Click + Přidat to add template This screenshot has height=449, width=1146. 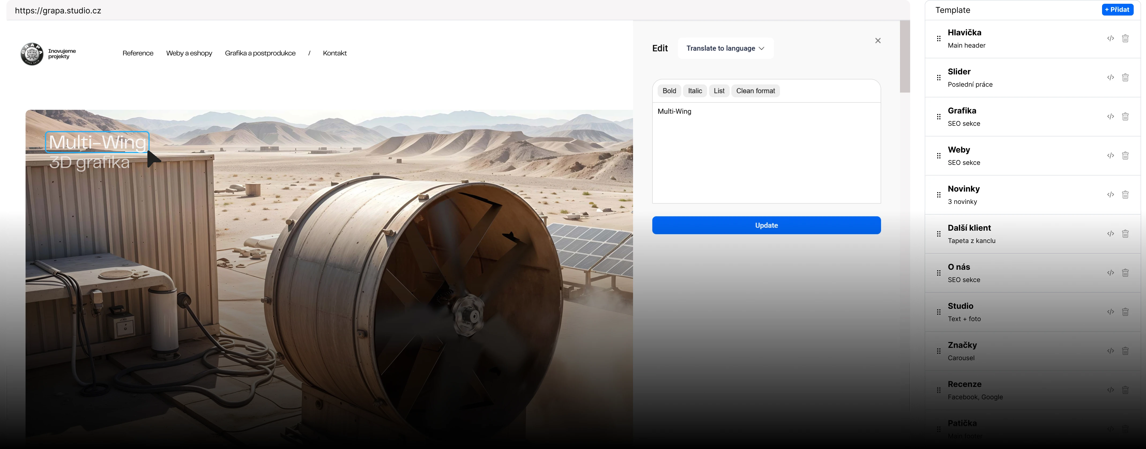1117,10
